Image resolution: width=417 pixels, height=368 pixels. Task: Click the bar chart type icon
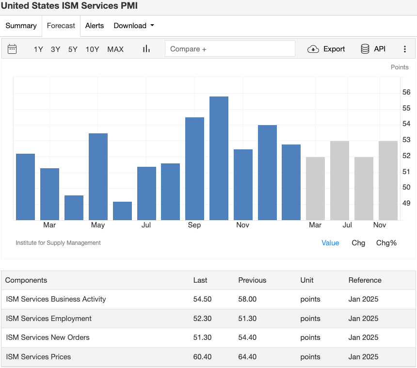pos(146,49)
